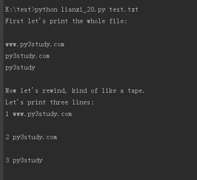
Task: Click the word 'whole' in the first output line
Action: (96, 21)
